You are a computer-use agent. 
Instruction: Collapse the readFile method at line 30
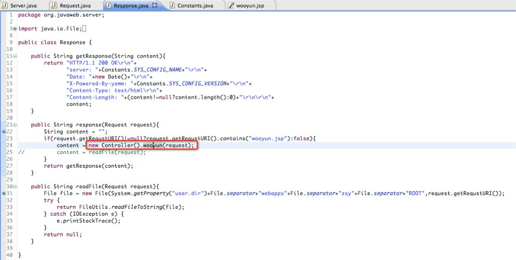(x=15, y=186)
